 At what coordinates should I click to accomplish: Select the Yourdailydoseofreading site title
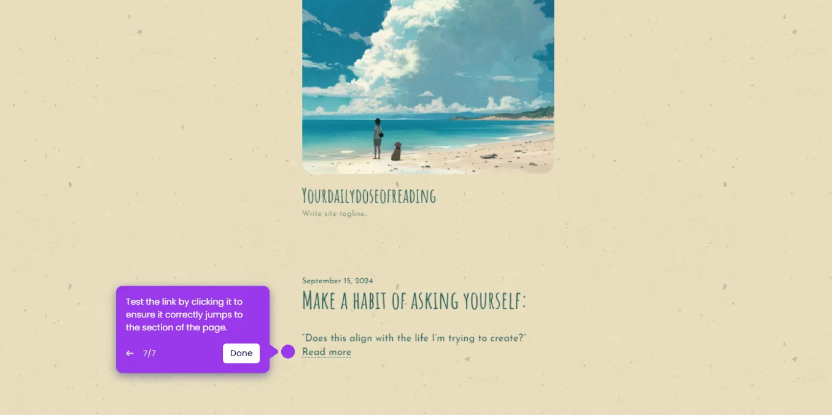[x=369, y=196]
